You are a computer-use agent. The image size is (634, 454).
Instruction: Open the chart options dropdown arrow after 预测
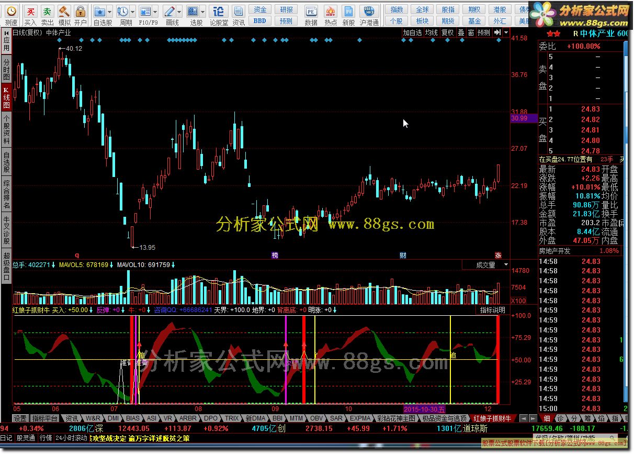pos(506,32)
